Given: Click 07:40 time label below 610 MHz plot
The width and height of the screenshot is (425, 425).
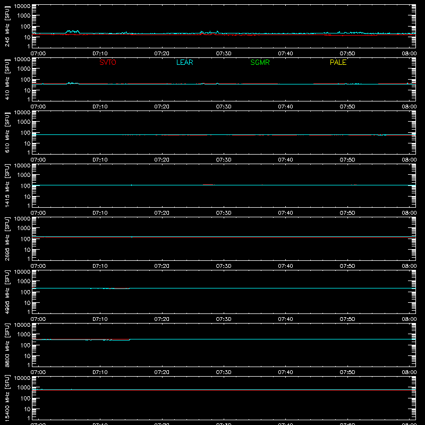Looking at the screenshot, I should tap(285, 160).
